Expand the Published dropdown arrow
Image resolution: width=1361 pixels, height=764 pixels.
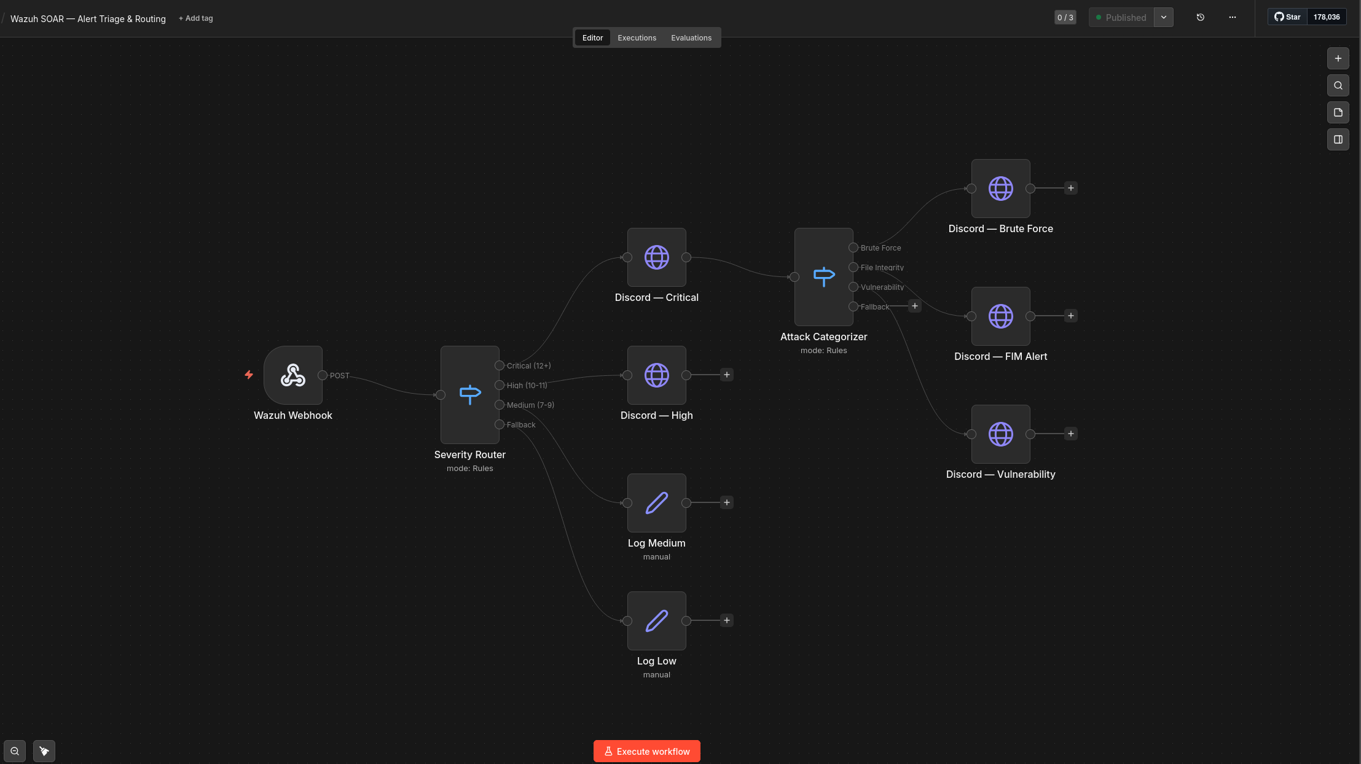pyautogui.click(x=1163, y=18)
